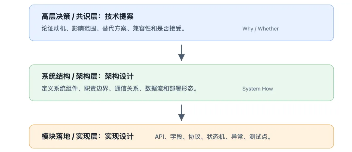The height and width of the screenshot is (152, 352).
Task: Click the arrow below the 技术提案 box
Action: 181,53
